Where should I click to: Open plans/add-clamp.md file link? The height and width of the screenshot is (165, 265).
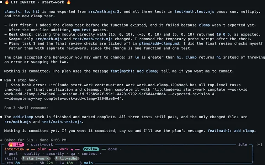pos(159,43)
